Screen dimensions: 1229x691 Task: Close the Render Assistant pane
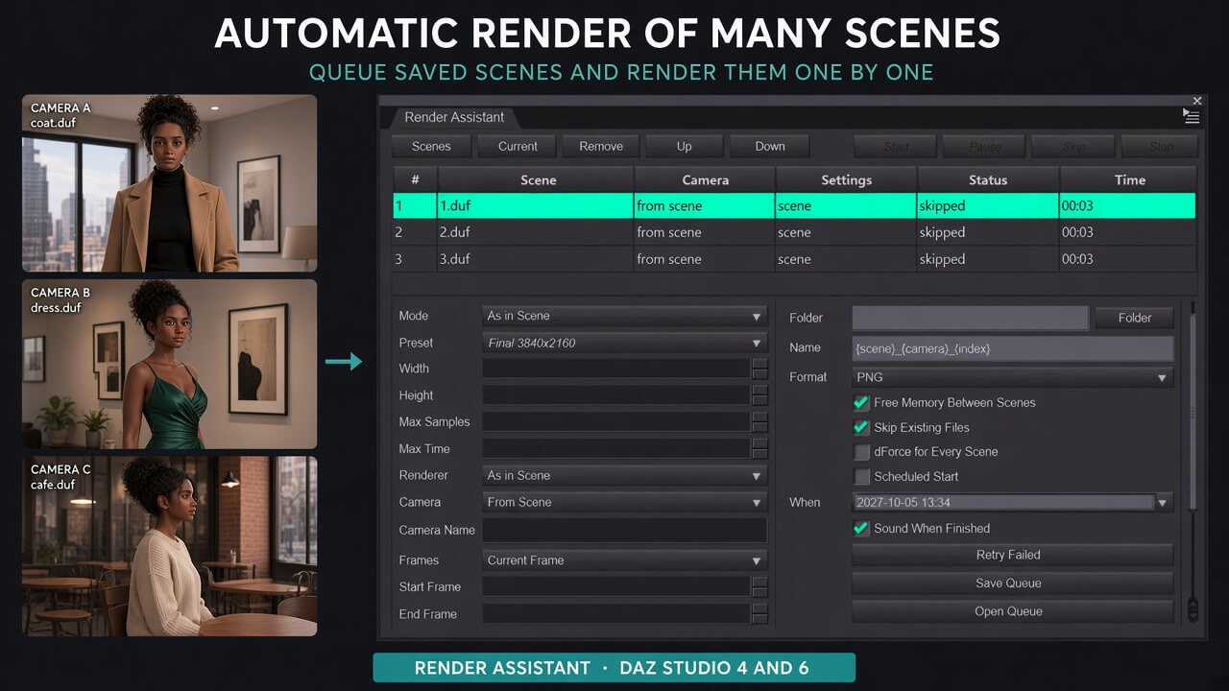coord(1197,101)
